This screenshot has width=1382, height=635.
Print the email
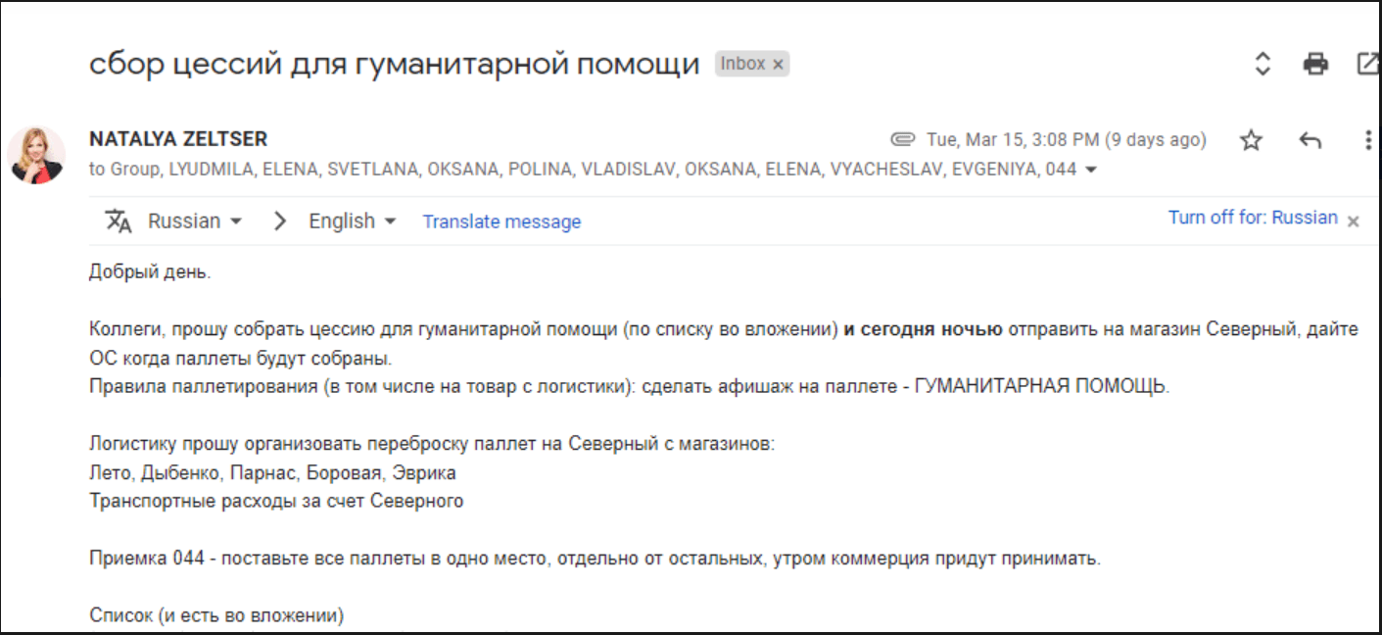coord(1315,63)
